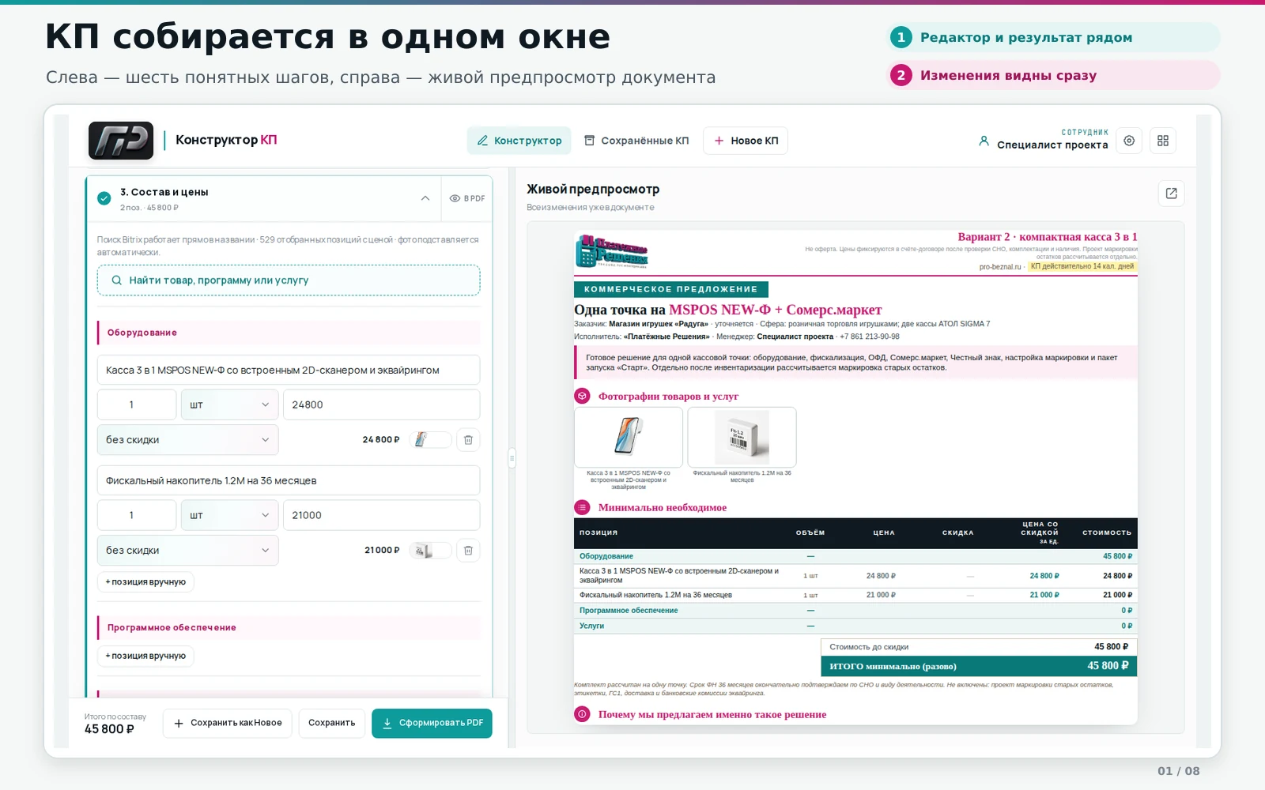Click the Программное обеспечение section header in editor
This screenshot has width=1265, height=790.
pyautogui.click(x=289, y=627)
